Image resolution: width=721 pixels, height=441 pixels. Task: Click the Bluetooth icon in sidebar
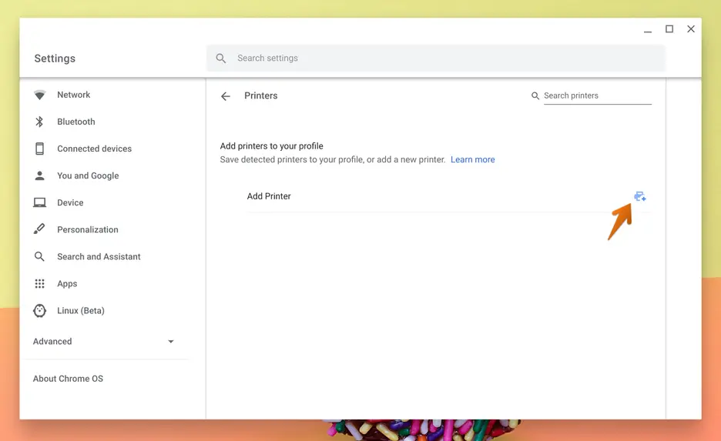(39, 122)
